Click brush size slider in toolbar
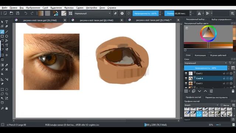 [177, 13]
